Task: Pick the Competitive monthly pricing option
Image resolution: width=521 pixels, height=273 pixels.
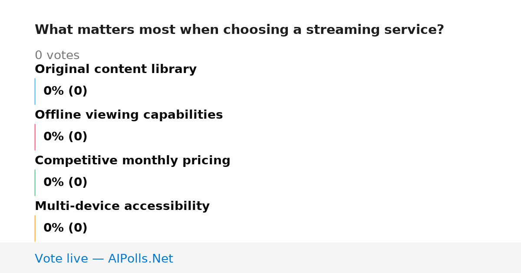Action: point(132,161)
